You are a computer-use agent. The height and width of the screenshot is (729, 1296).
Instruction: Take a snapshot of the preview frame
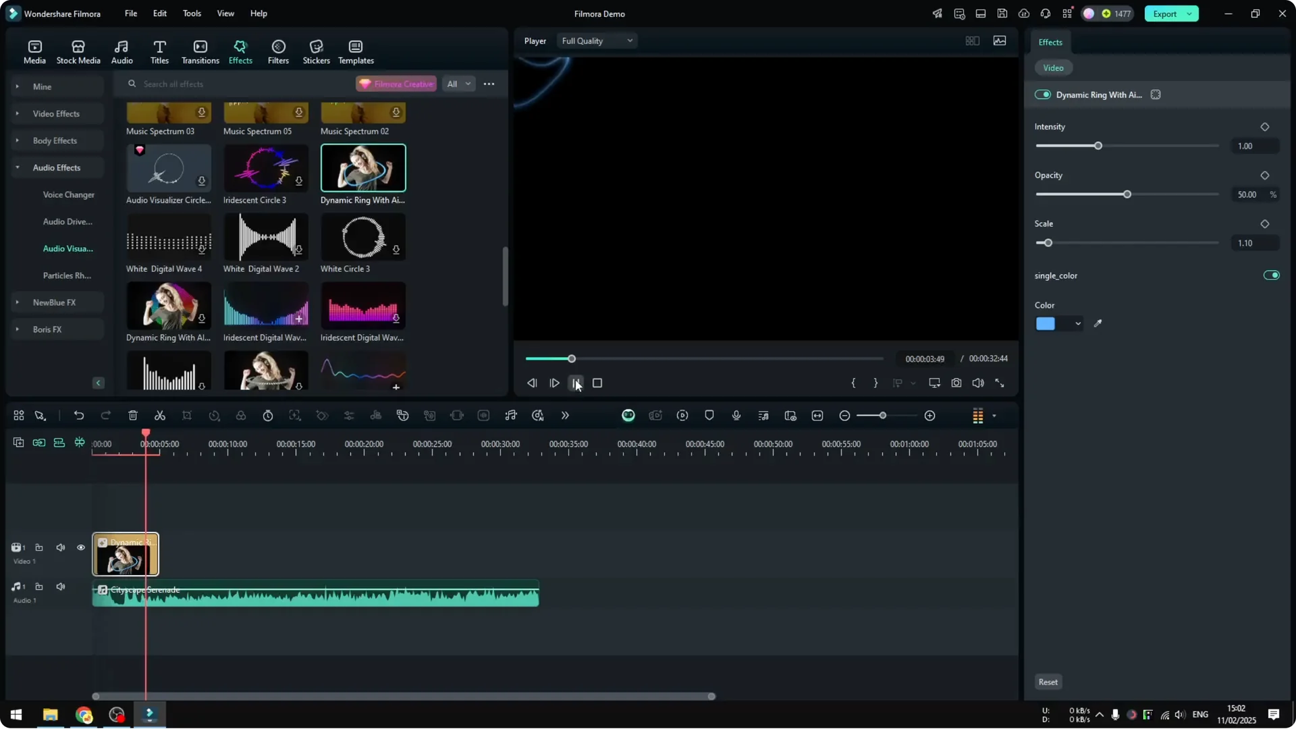click(956, 383)
